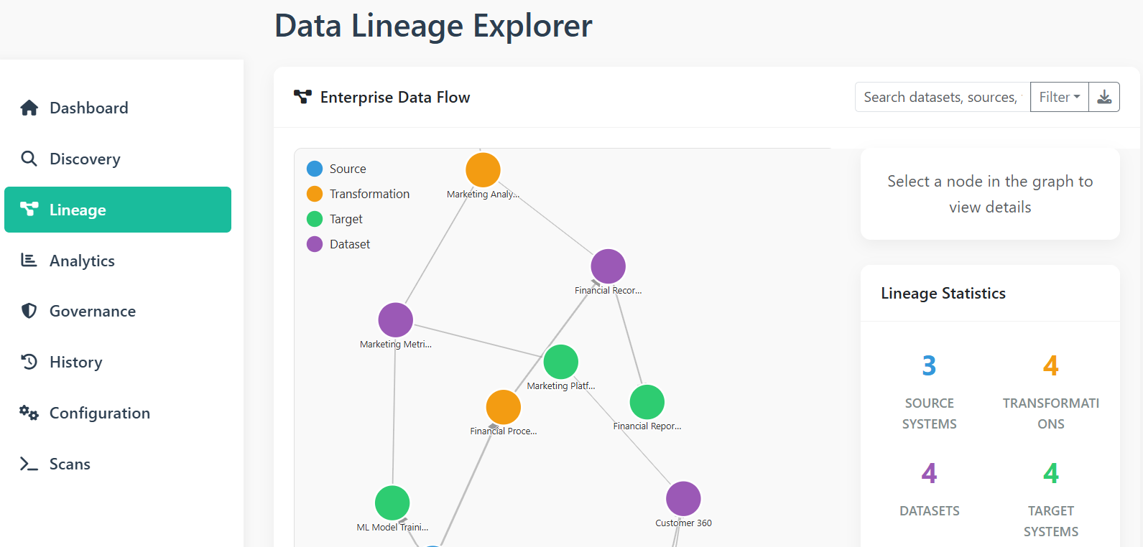Click the Scans terminal icon
The image size is (1143, 547).
point(29,464)
